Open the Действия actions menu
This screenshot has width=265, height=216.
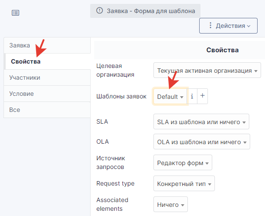pyautogui.click(x=228, y=26)
